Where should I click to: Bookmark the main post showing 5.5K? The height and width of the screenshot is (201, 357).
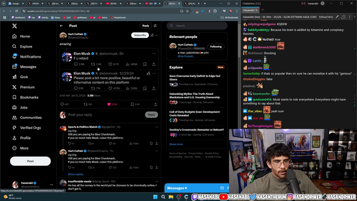[135, 104]
